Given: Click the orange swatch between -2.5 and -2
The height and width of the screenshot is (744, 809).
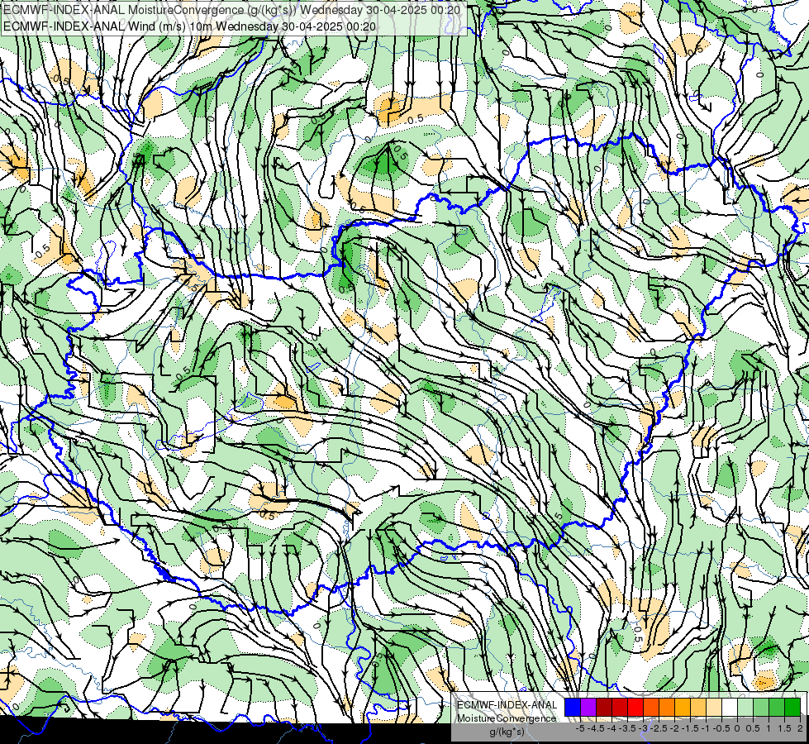Looking at the screenshot, I should click(667, 707).
